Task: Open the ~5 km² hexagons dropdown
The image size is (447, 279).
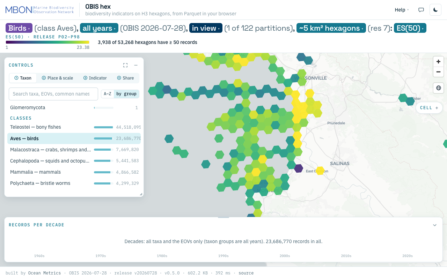Action: (x=331, y=28)
